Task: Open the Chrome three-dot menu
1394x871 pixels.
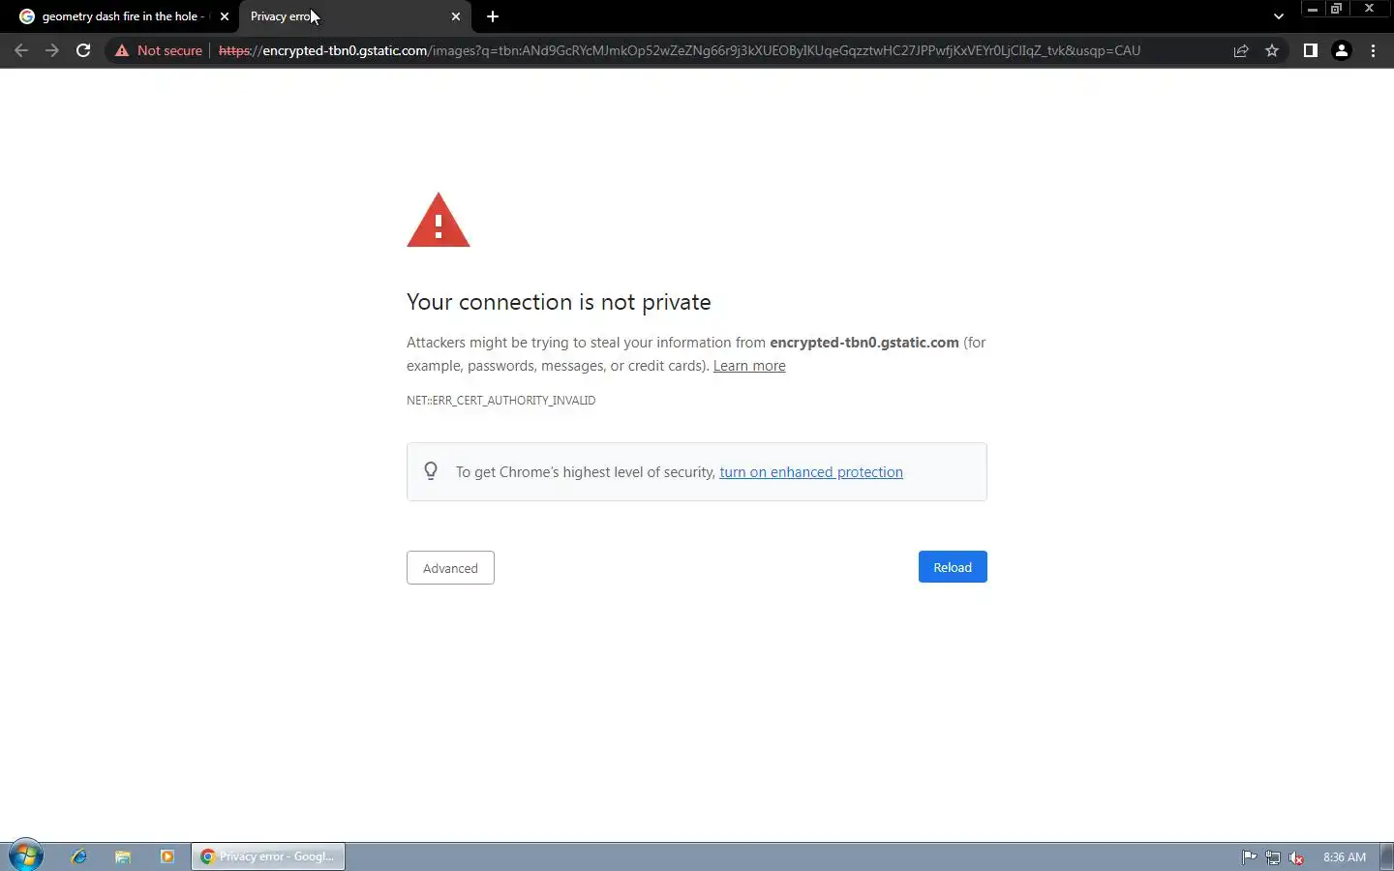Action: [x=1373, y=50]
